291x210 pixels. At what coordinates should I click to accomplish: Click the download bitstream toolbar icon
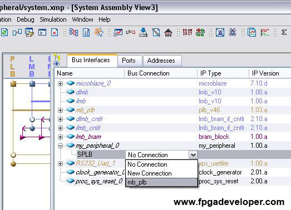[143, 32]
